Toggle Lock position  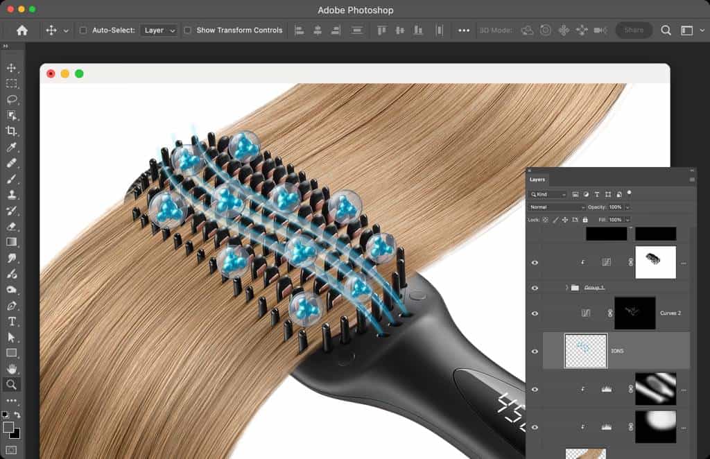coord(565,220)
